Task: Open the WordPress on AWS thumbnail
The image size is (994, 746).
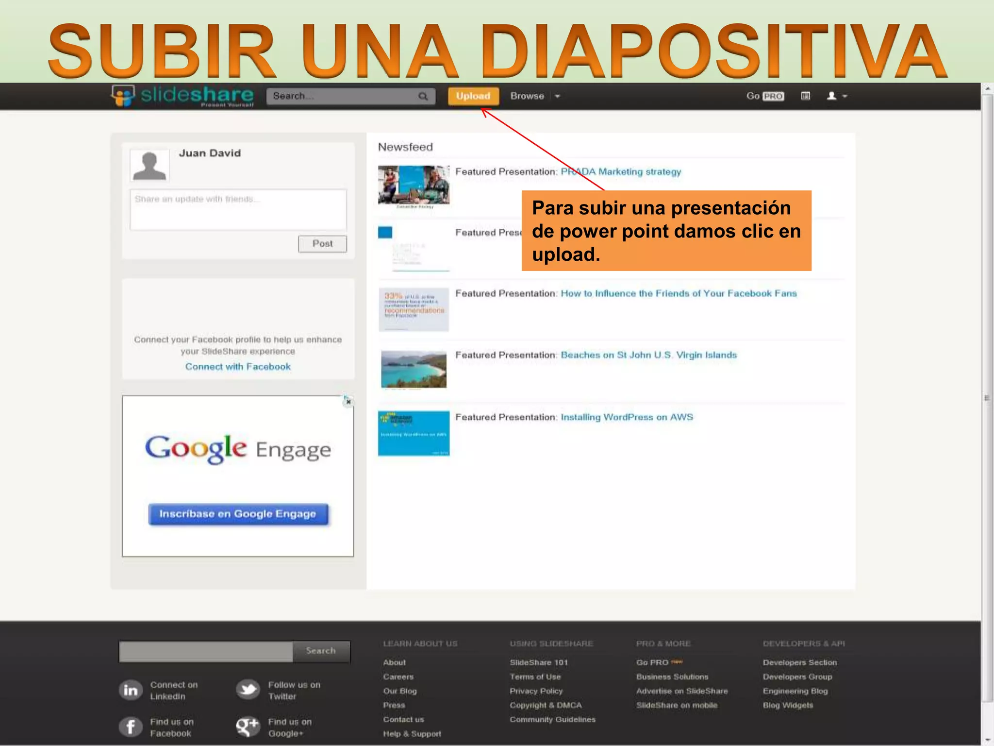Action: [x=414, y=434]
